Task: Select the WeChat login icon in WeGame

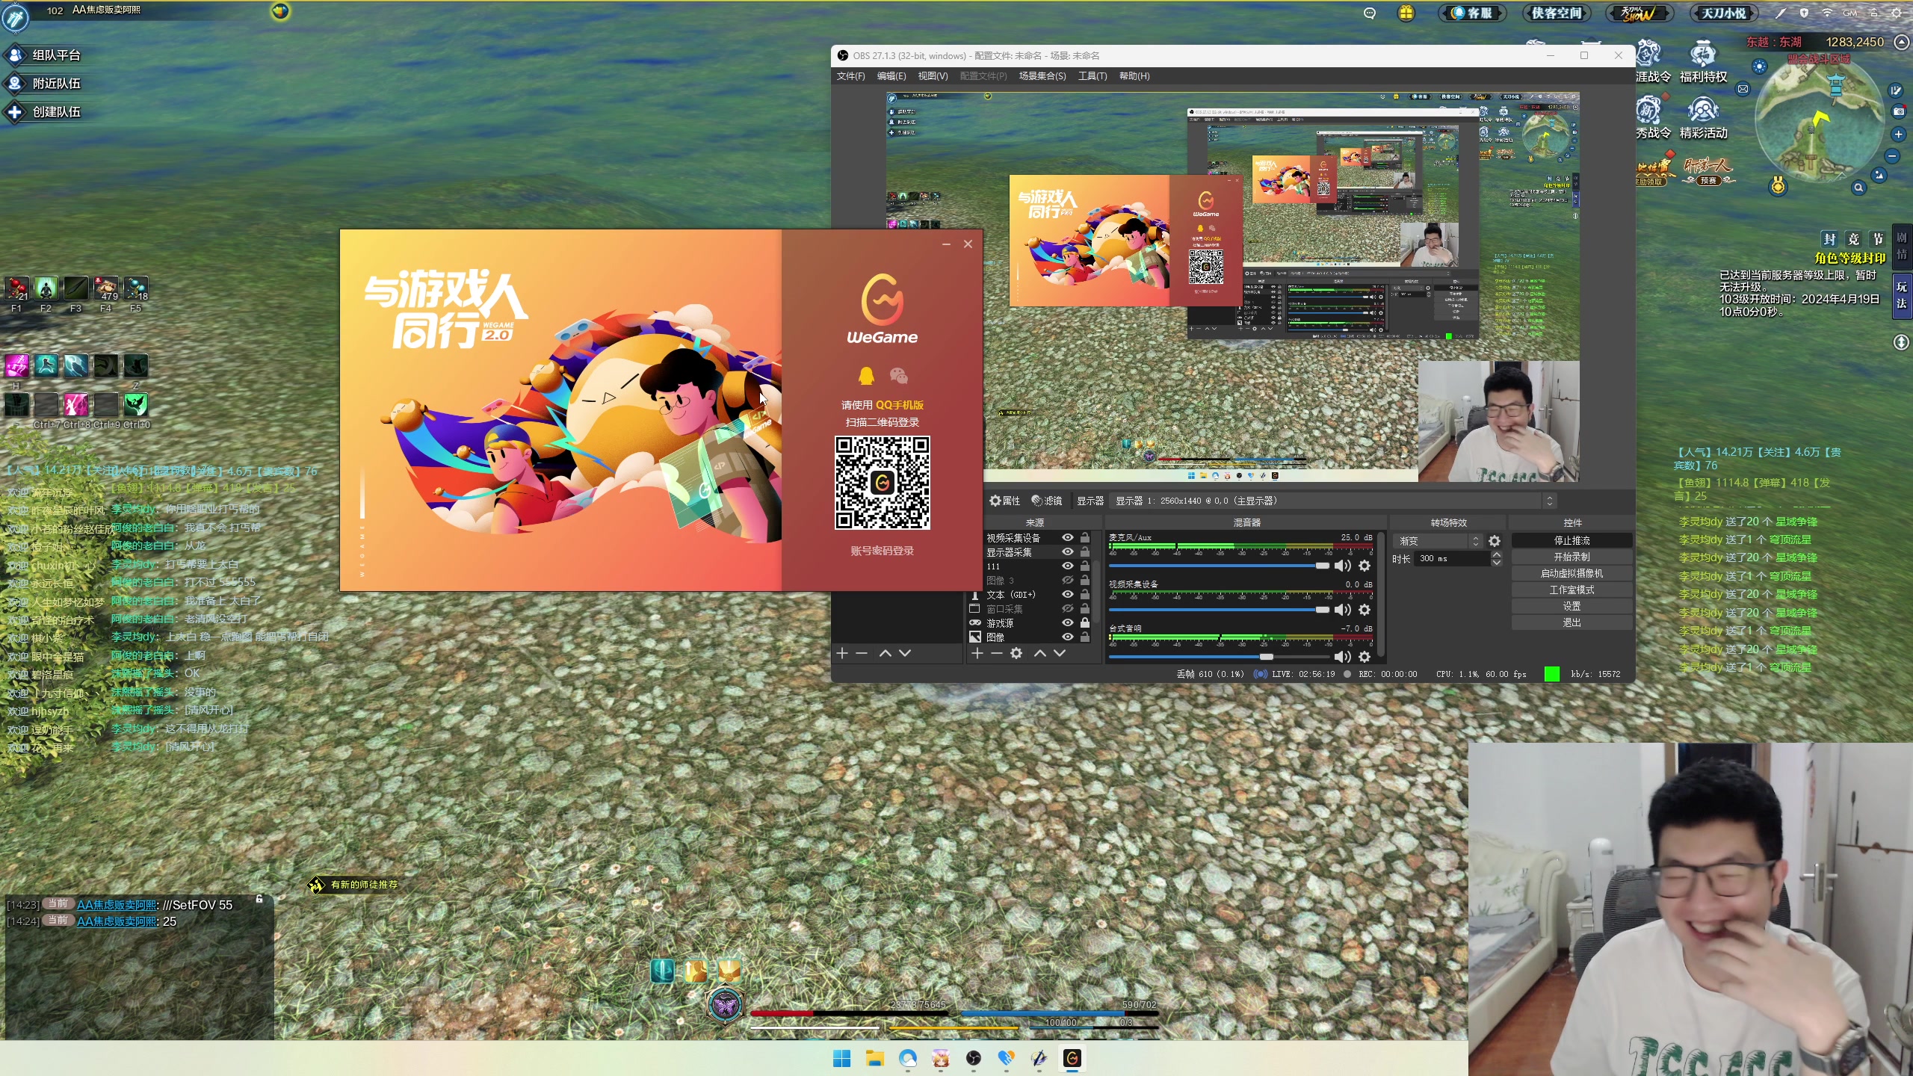Action: point(898,376)
